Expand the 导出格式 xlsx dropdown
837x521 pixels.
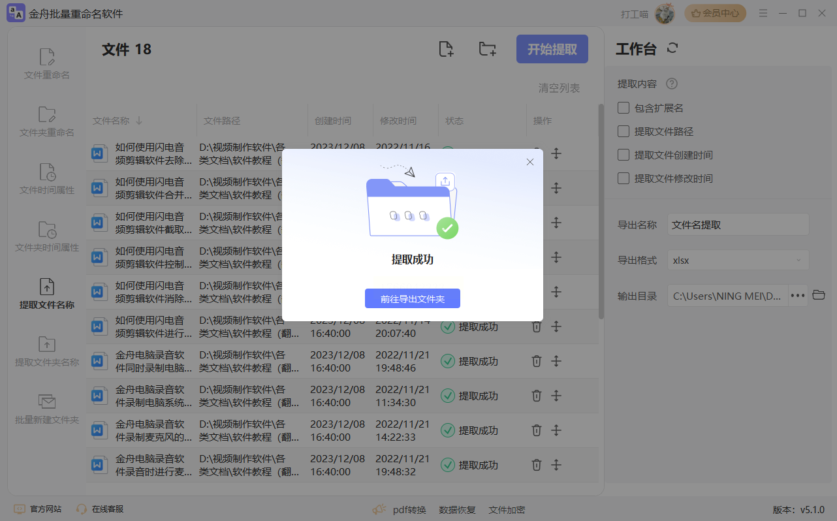[738, 260]
